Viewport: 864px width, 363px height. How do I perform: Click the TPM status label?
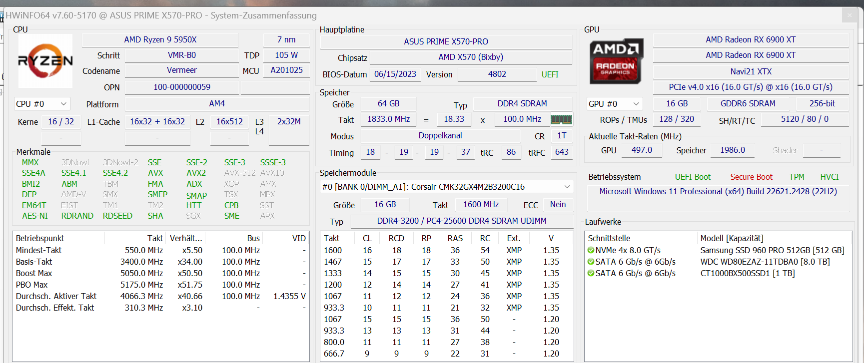point(797,177)
